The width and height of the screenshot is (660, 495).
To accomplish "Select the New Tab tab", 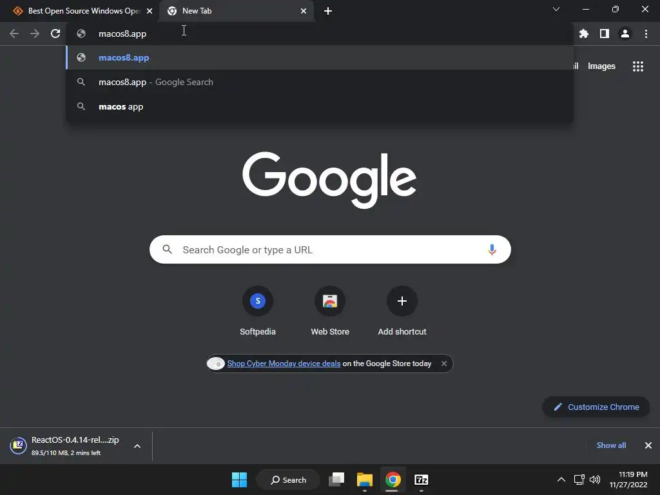I will pos(236,11).
